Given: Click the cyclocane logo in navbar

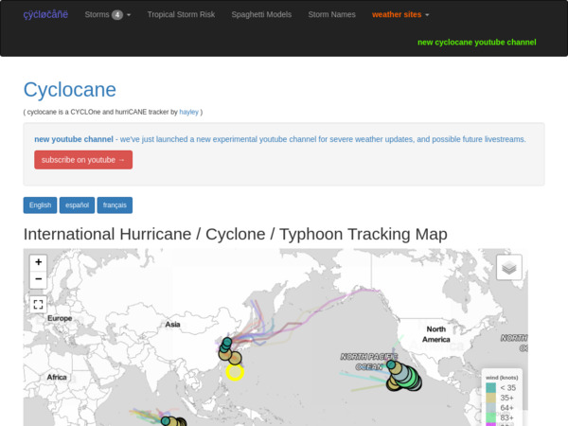Looking at the screenshot, I should tap(45, 14).
